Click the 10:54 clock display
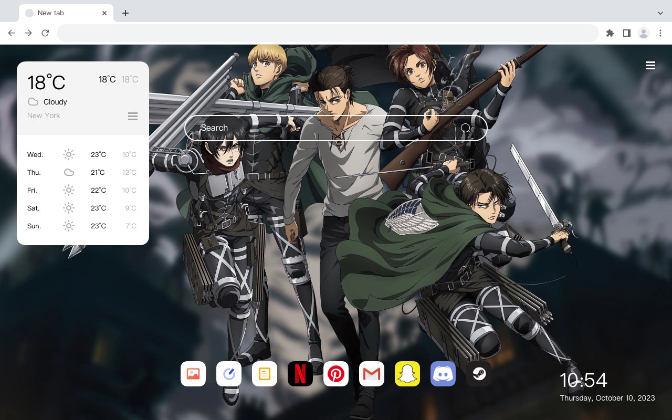This screenshot has height=420, width=672. point(583,380)
